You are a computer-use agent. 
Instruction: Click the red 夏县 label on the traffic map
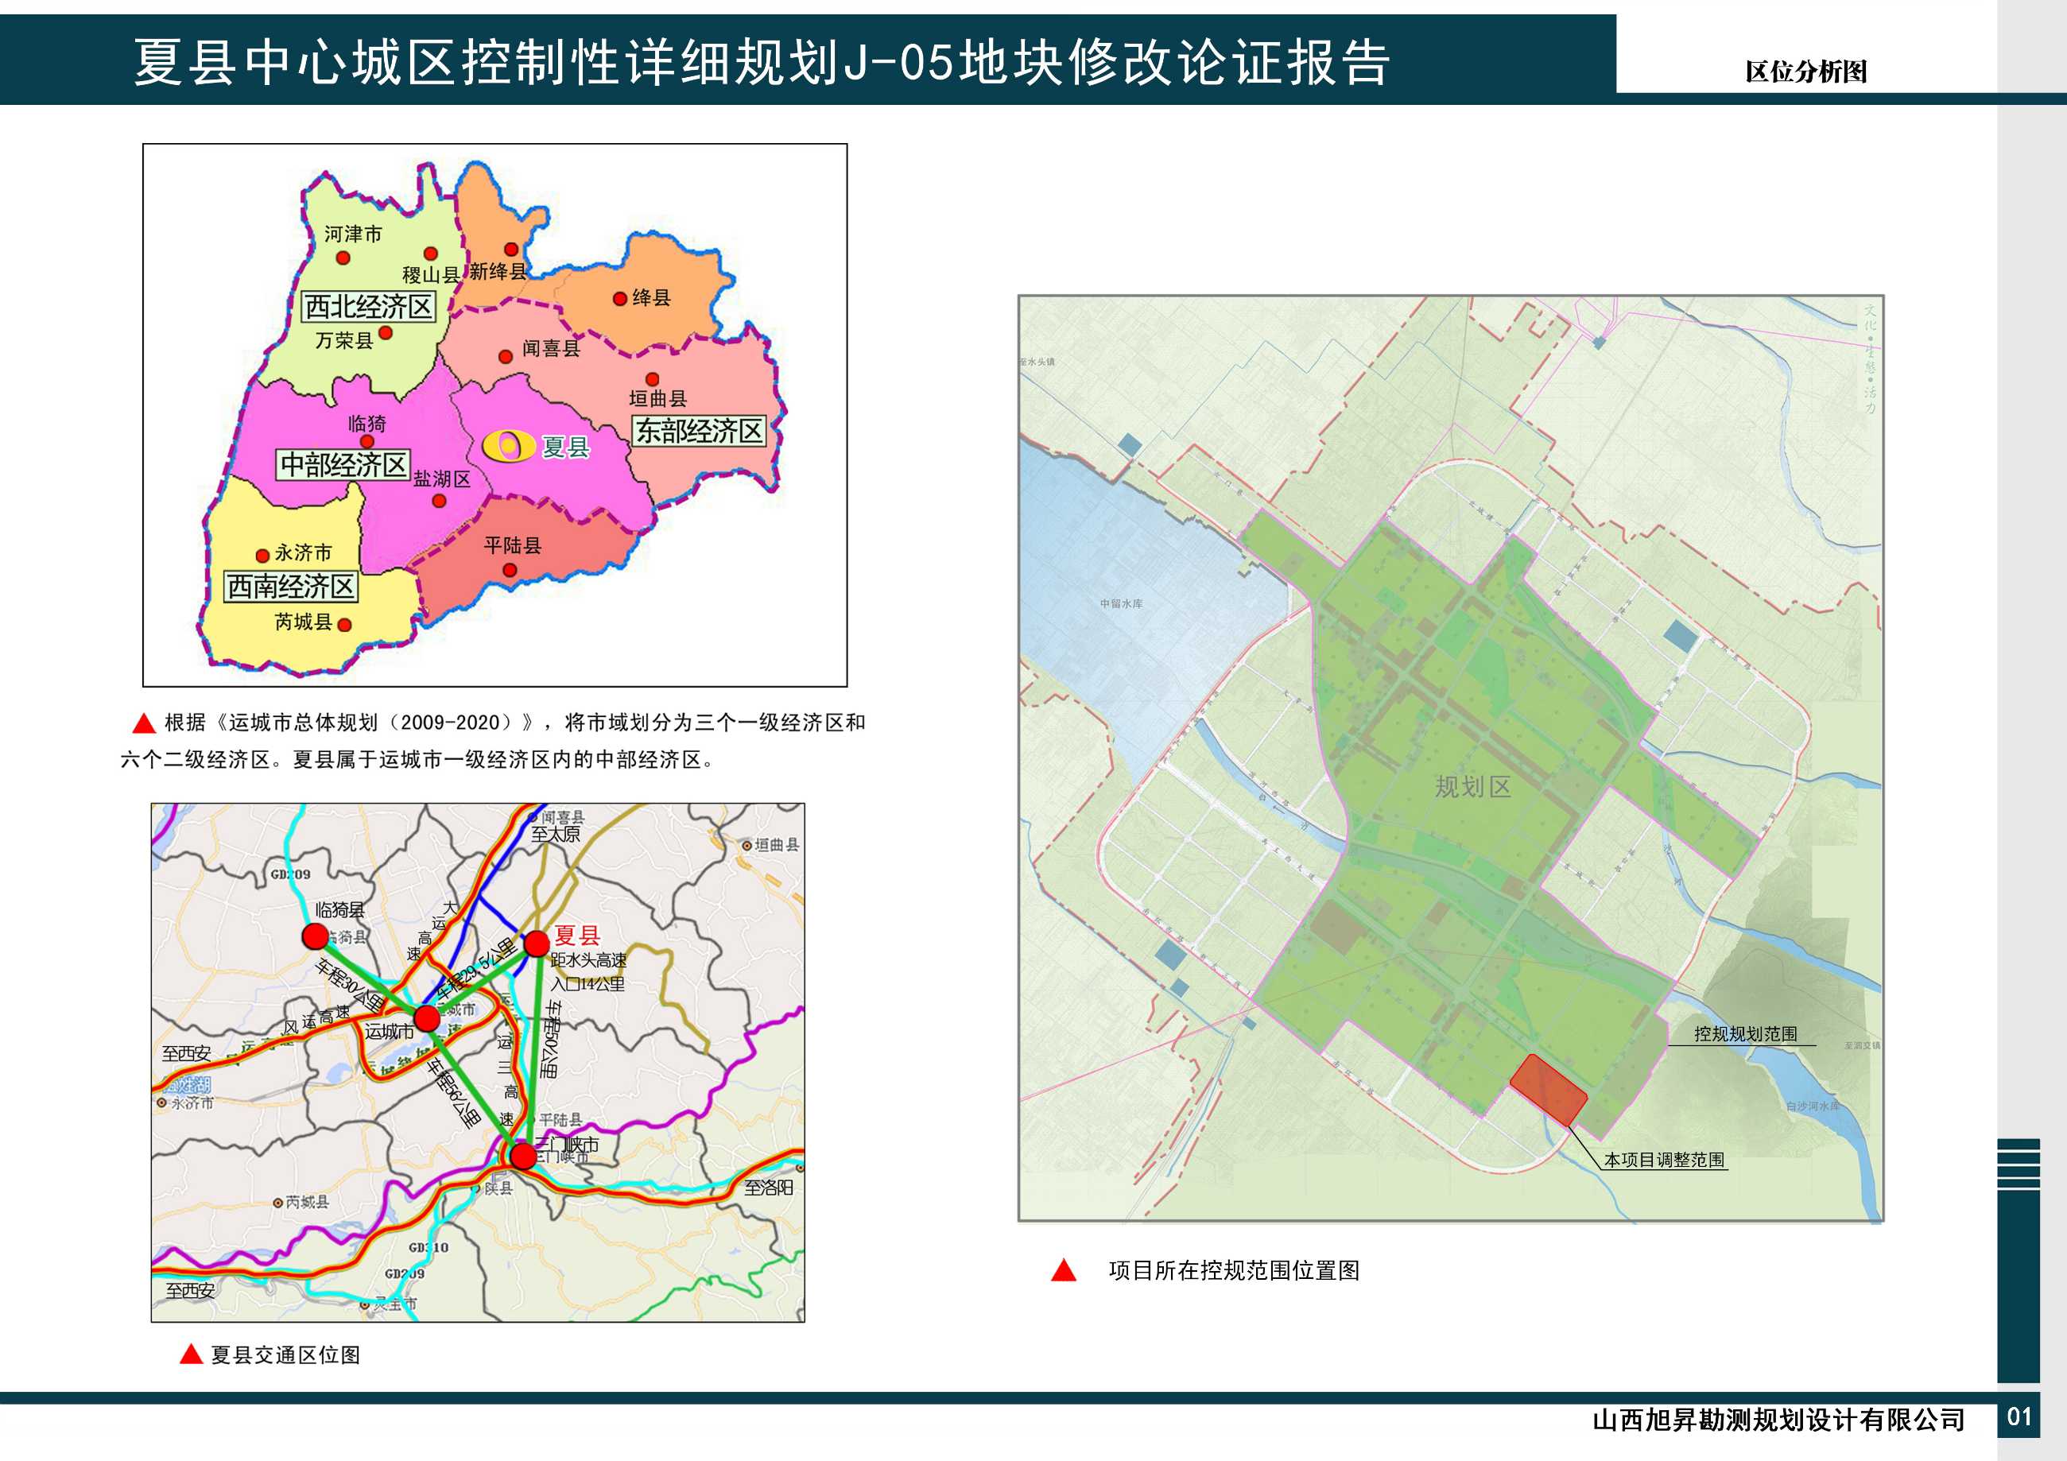(x=576, y=936)
